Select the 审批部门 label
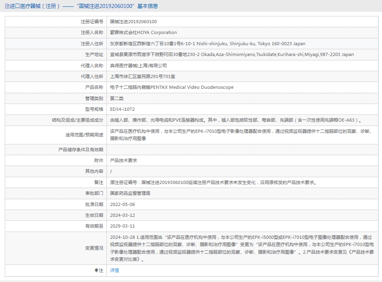This screenshot has width=382, height=282. (94, 194)
